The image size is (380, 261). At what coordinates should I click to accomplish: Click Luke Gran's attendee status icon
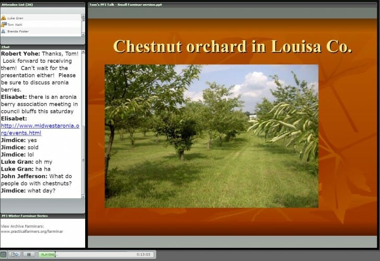[x=4, y=18]
